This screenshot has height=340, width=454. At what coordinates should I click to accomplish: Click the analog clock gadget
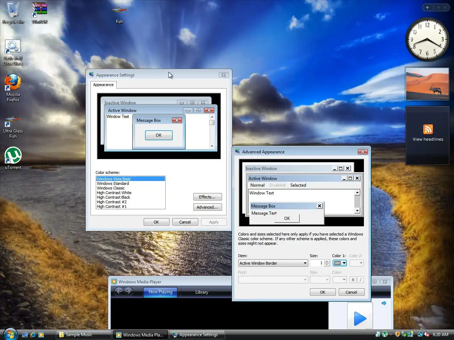[x=427, y=39]
